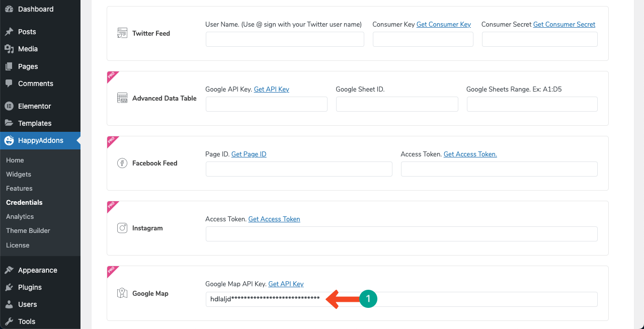Click the HappyAddons smiley icon
Image resolution: width=644 pixels, height=329 pixels.
[x=9, y=140]
